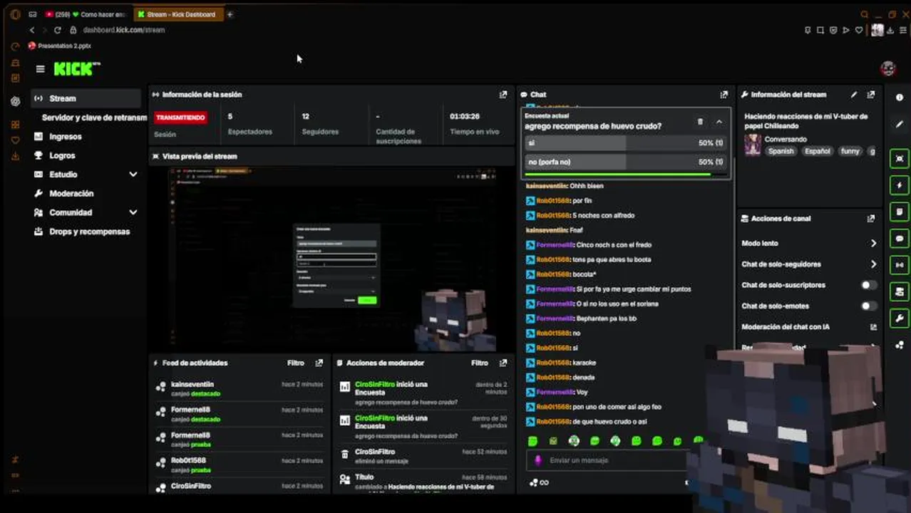
Task: Click the first green emote under chat
Action: 532,441
